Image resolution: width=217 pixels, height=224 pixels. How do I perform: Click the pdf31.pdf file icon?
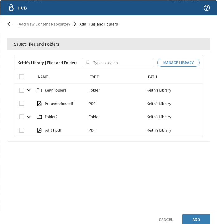[39, 130]
